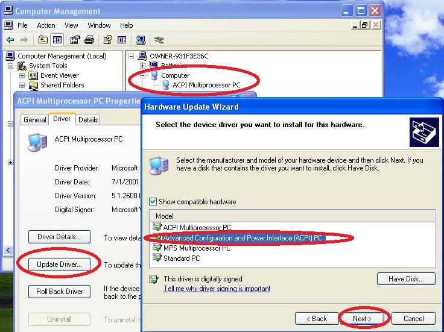444x332 pixels.
Task: Click the Computer Management menu bar system icon
Action: pos(8,25)
